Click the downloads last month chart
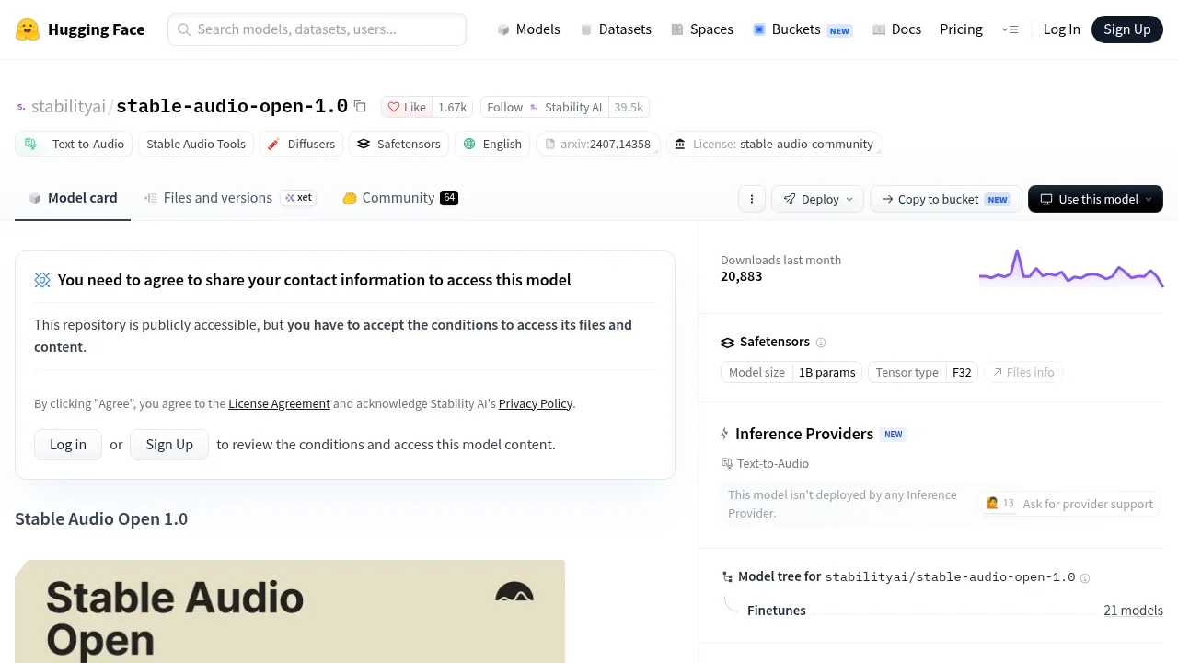The width and height of the screenshot is (1178, 663). (x=1071, y=268)
